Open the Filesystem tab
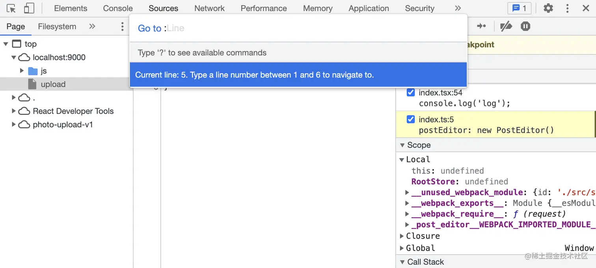 coord(57,26)
